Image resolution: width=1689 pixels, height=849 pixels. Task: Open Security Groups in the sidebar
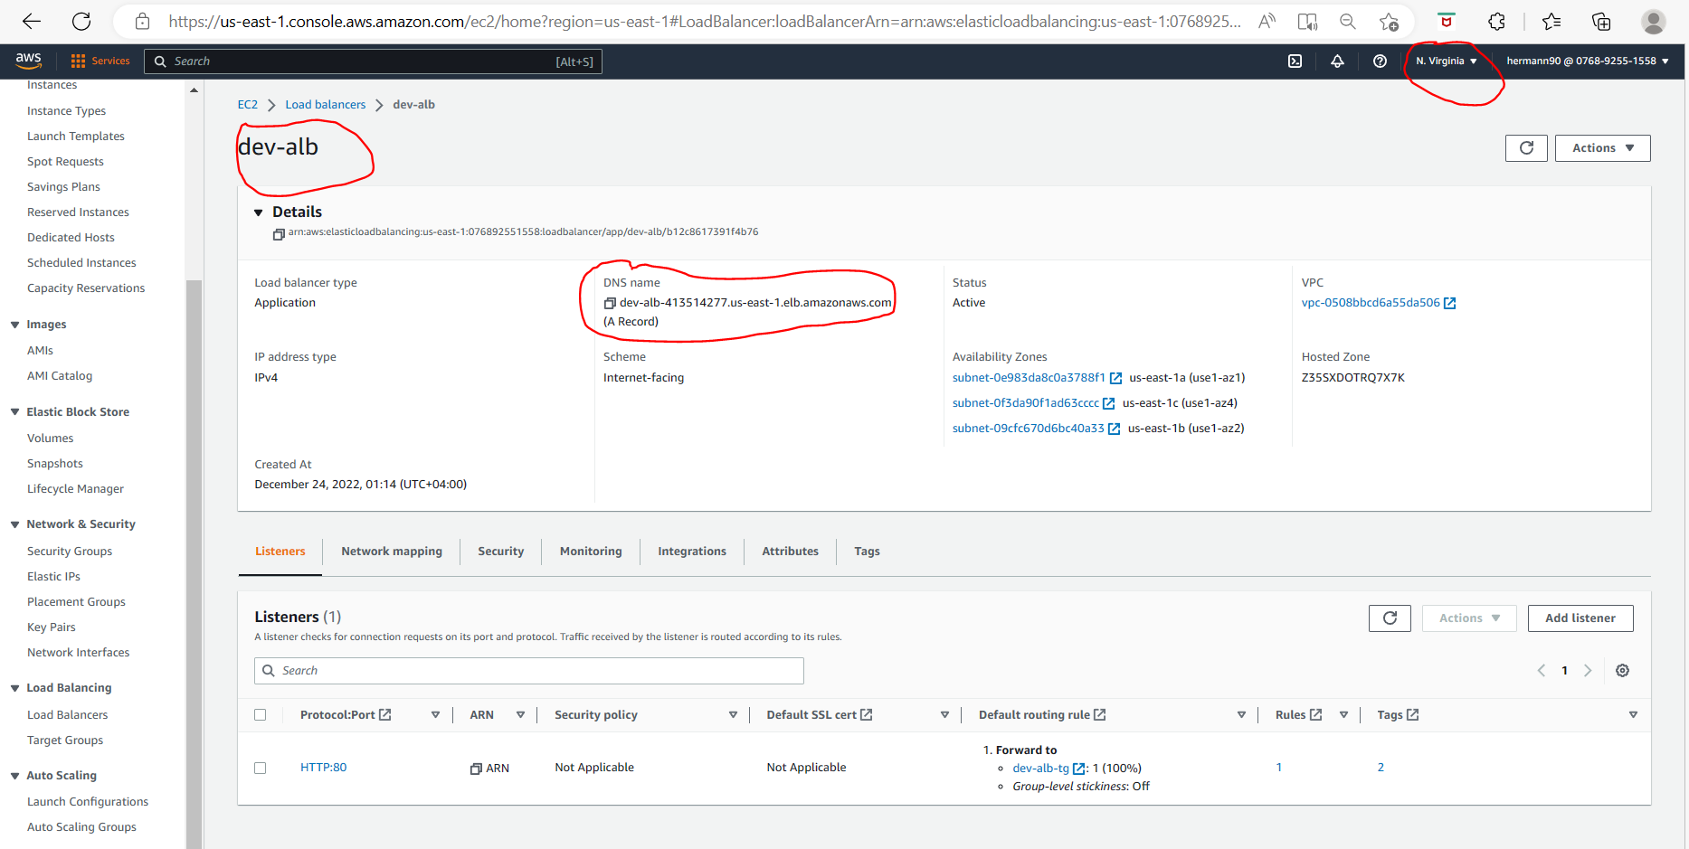coord(70,552)
